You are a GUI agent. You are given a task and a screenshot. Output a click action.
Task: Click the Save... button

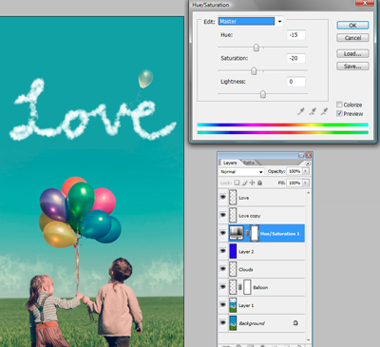[x=352, y=67]
